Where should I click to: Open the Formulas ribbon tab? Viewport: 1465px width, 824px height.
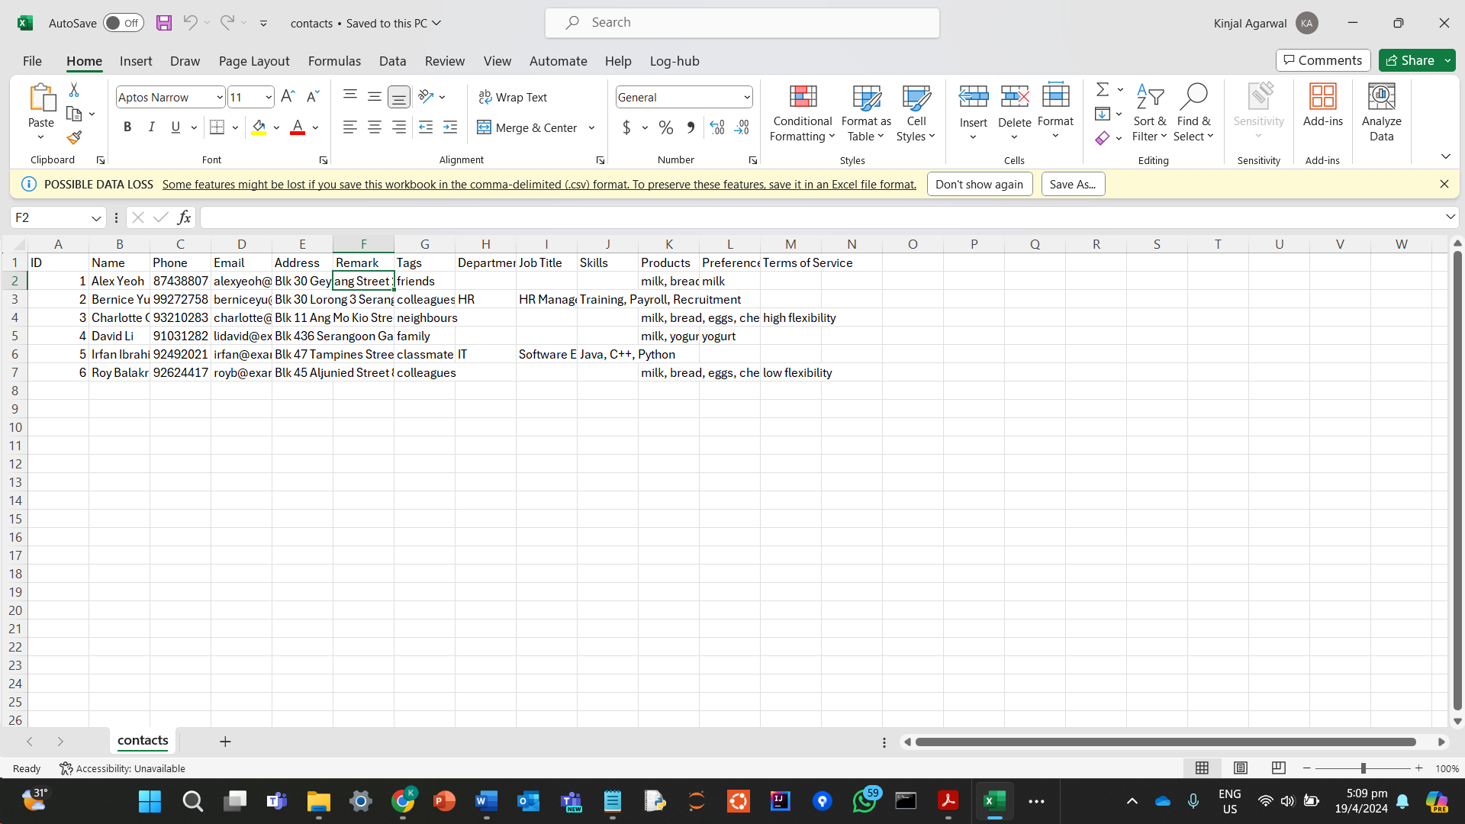pyautogui.click(x=334, y=61)
